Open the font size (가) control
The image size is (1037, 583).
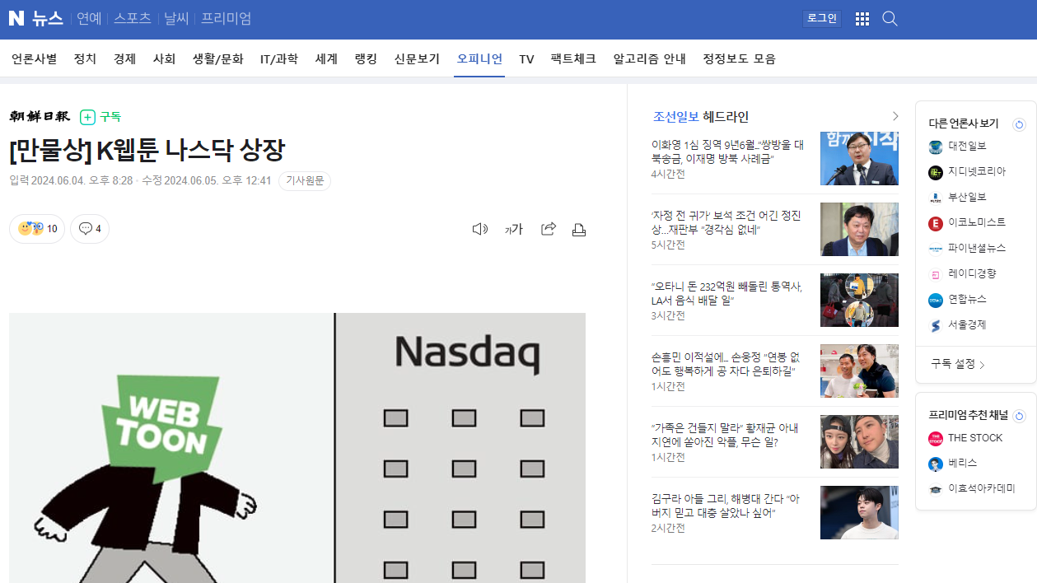coord(514,229)
